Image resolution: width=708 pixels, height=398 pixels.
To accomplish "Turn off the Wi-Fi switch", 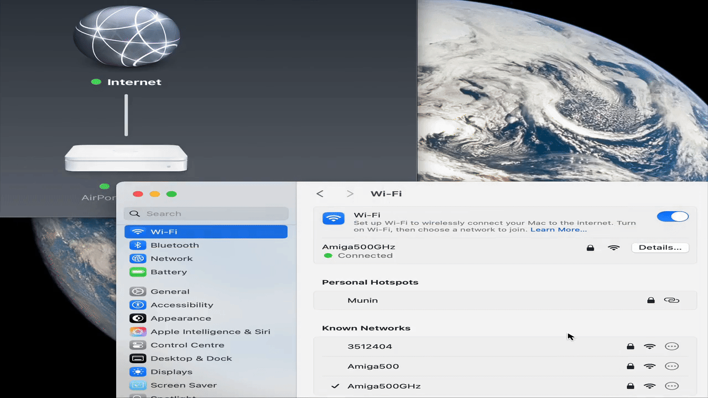I will (x=673, y=216).
